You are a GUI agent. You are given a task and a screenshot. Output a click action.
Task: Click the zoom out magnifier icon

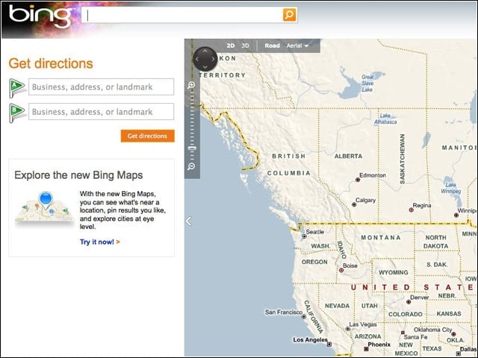(x=191, y=166)
